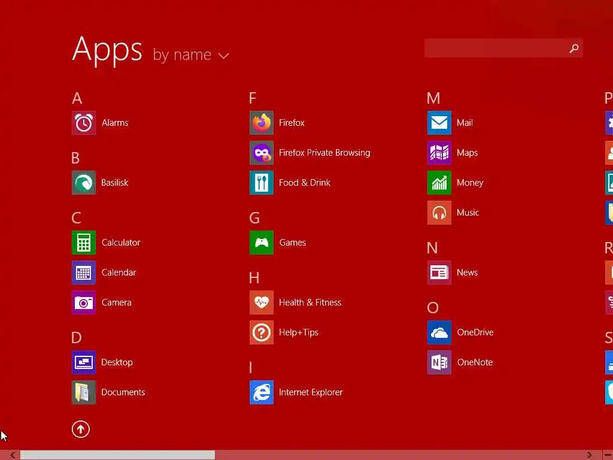The image size is (613, 460).
Task: Select the letter O group header
Action: 433,308
